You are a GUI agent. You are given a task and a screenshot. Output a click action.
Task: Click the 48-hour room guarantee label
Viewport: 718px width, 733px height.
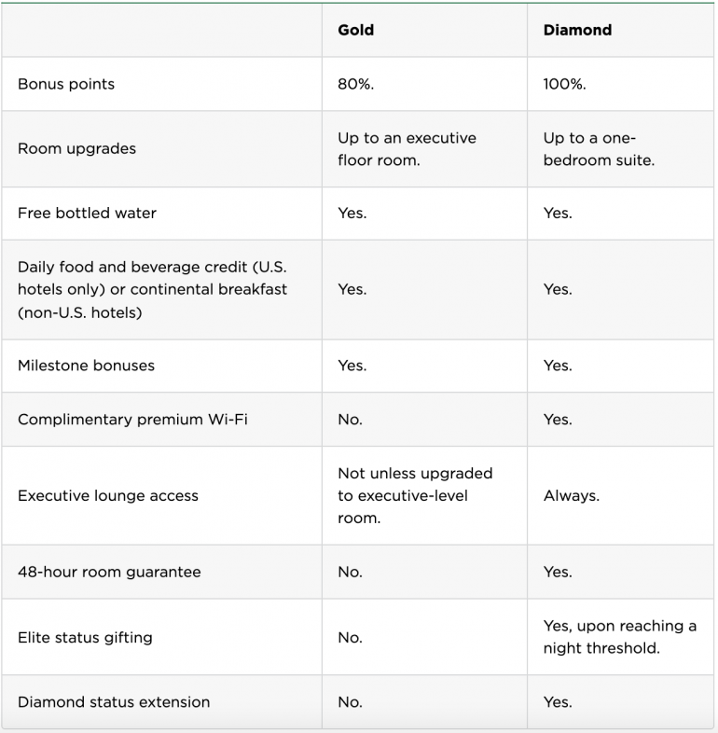pos(109,572)
